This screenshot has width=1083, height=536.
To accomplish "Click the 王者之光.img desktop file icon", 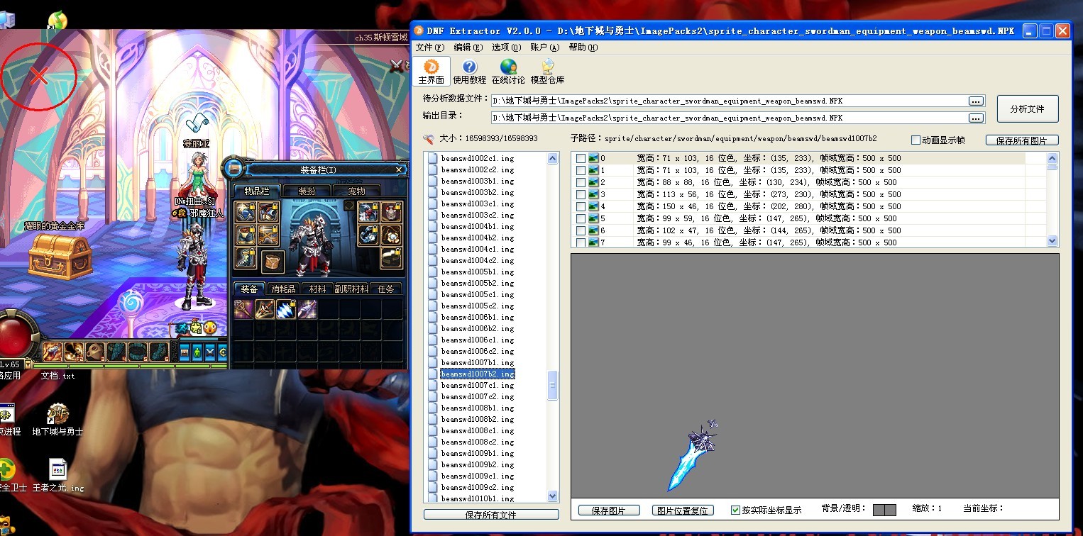I will [x=58, y=469].
